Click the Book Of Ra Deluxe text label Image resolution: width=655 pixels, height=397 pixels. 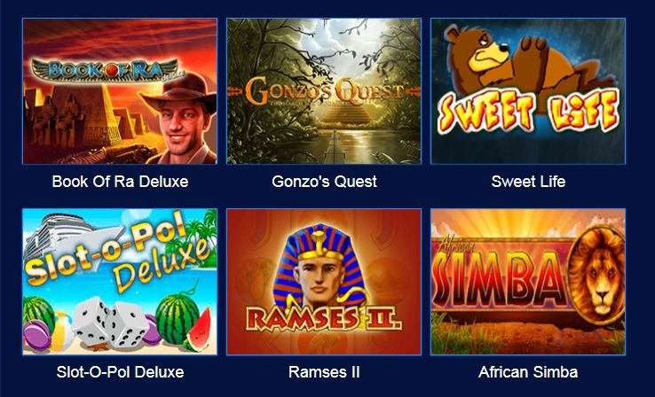click(x=120, y=182)
